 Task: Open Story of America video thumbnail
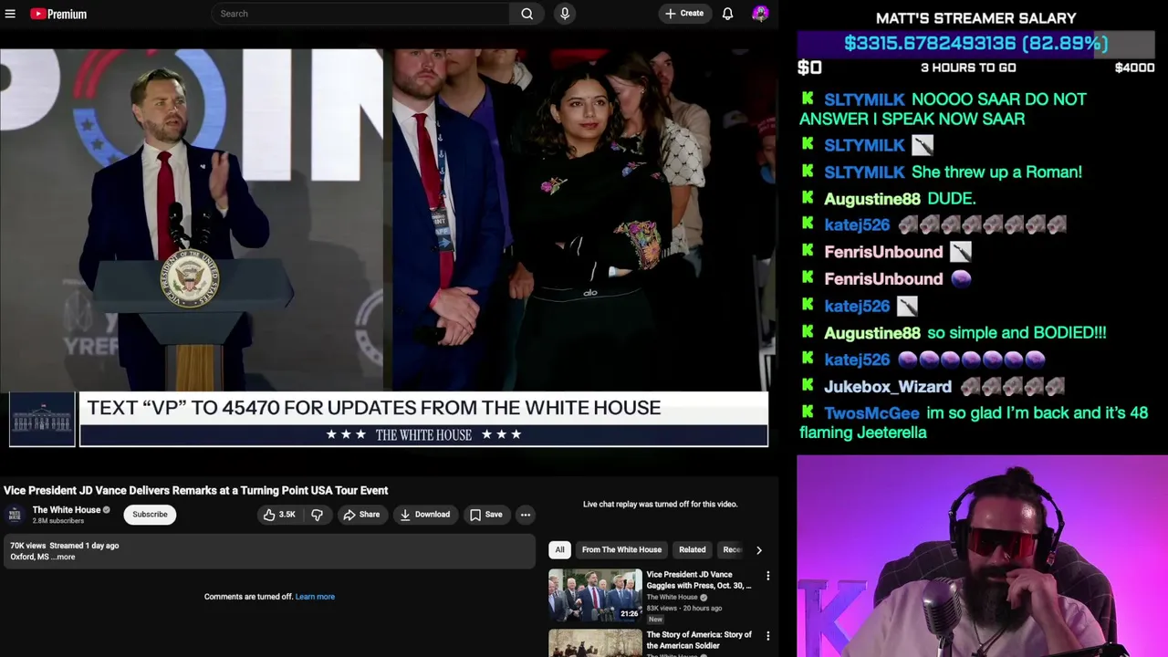tap(595, 642)
